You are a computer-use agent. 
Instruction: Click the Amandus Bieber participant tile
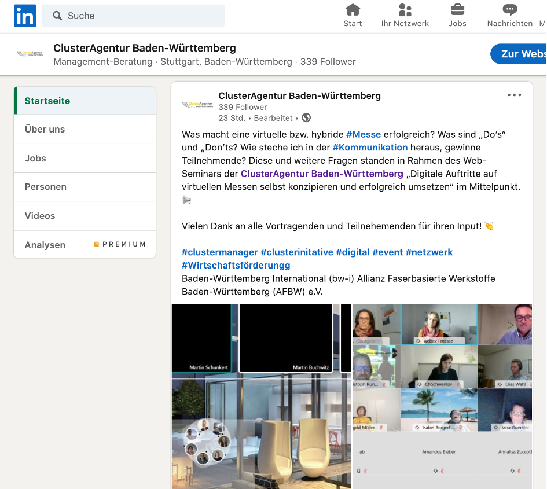point(439,453)
